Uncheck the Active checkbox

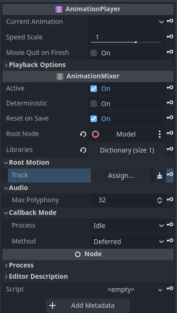(x=94, y=89)
